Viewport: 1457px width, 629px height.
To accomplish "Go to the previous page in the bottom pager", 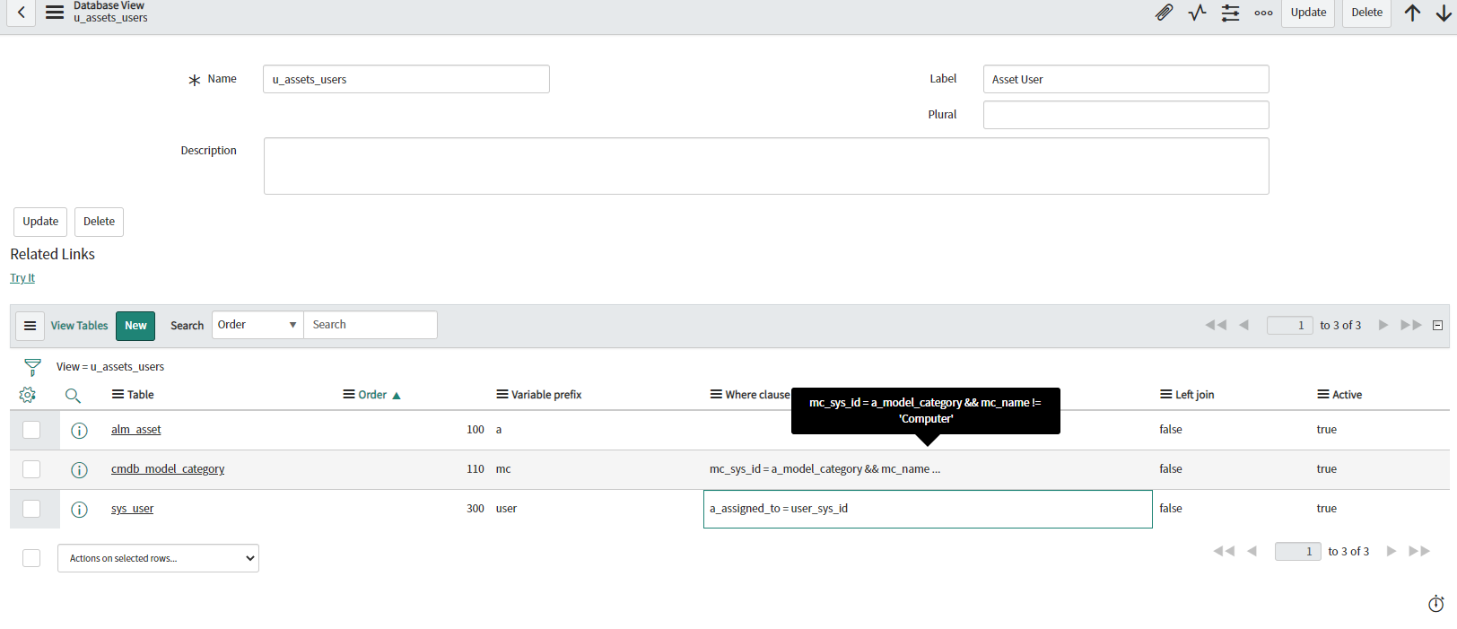I will click(x=1252, y=551).
